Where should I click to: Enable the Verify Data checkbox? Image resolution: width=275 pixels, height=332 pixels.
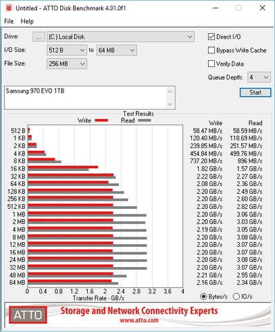point(211,64)
